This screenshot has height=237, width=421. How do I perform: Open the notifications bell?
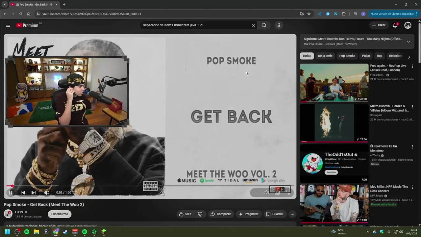(395, 25)
